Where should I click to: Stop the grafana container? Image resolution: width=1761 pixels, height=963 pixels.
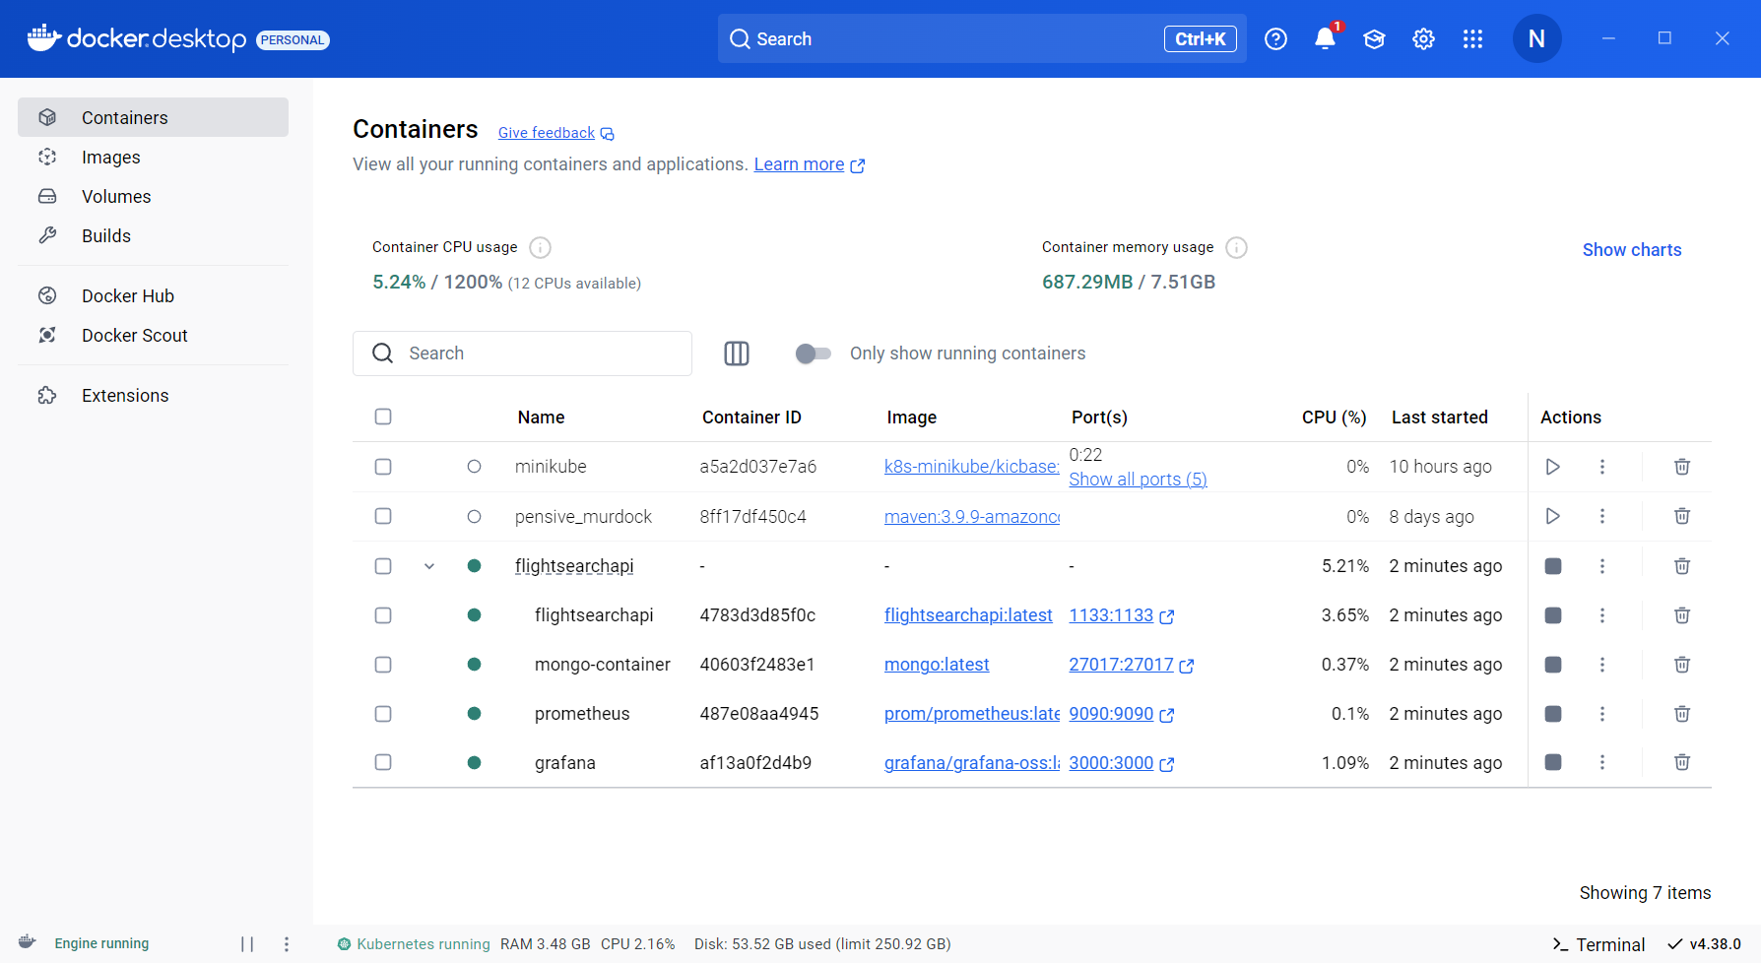[1553, 762]
